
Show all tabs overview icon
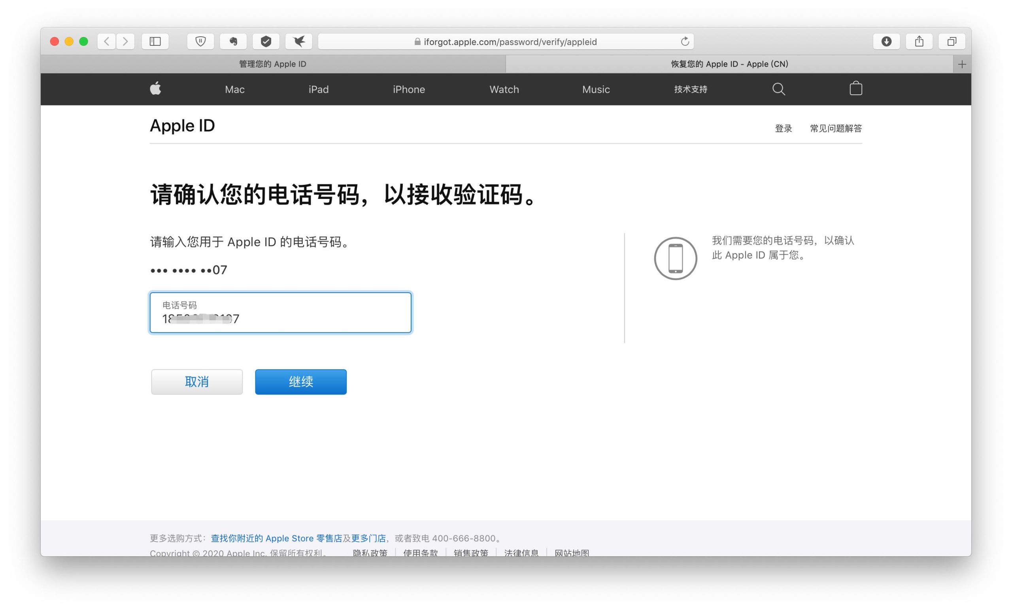click(952, 41)
